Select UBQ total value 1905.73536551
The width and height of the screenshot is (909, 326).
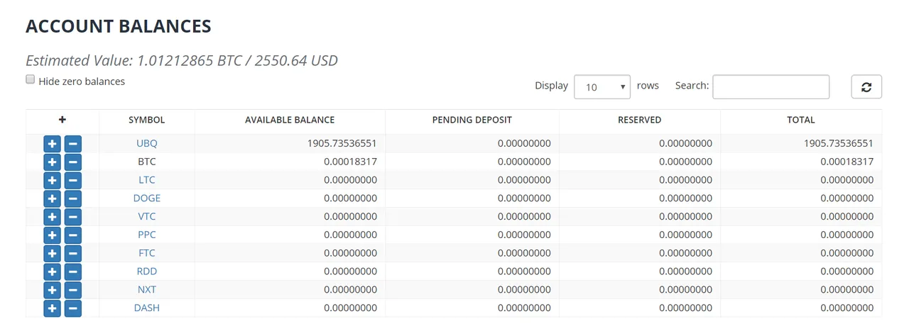pyautogui.click(x=839, y=143)
